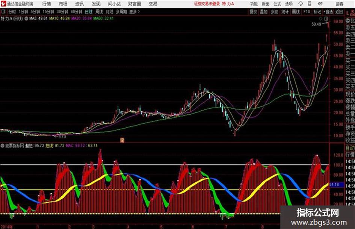The width and height of the screenshot is (355, 229).
Task: Click the 自动 label in right panel
Action: point(350,148)
